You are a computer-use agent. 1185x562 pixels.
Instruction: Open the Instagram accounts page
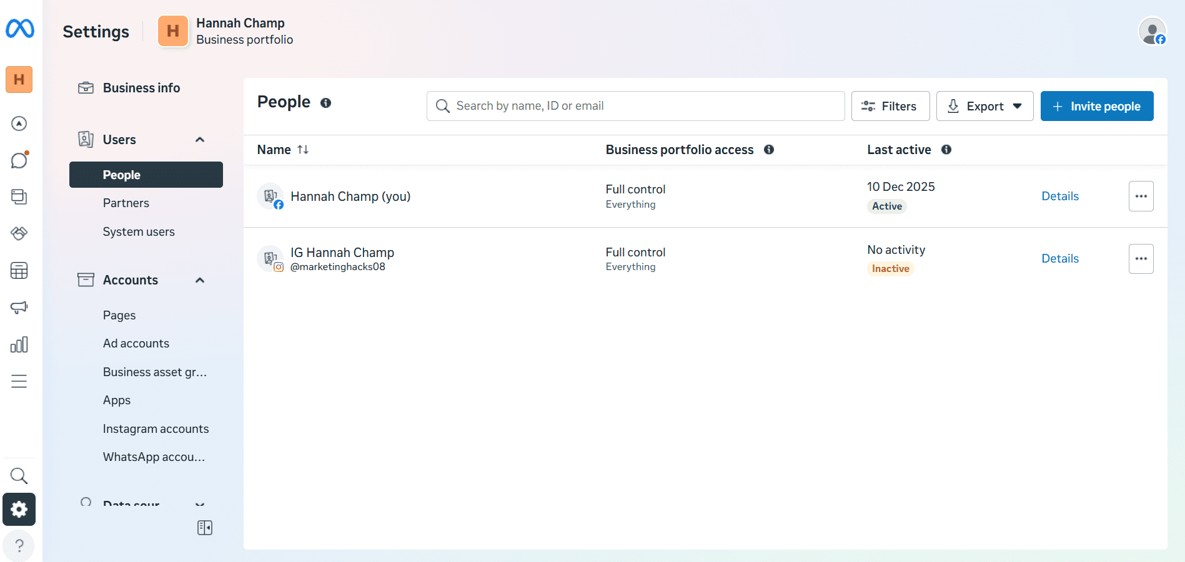pyautogui.click(x=156, y=429)
